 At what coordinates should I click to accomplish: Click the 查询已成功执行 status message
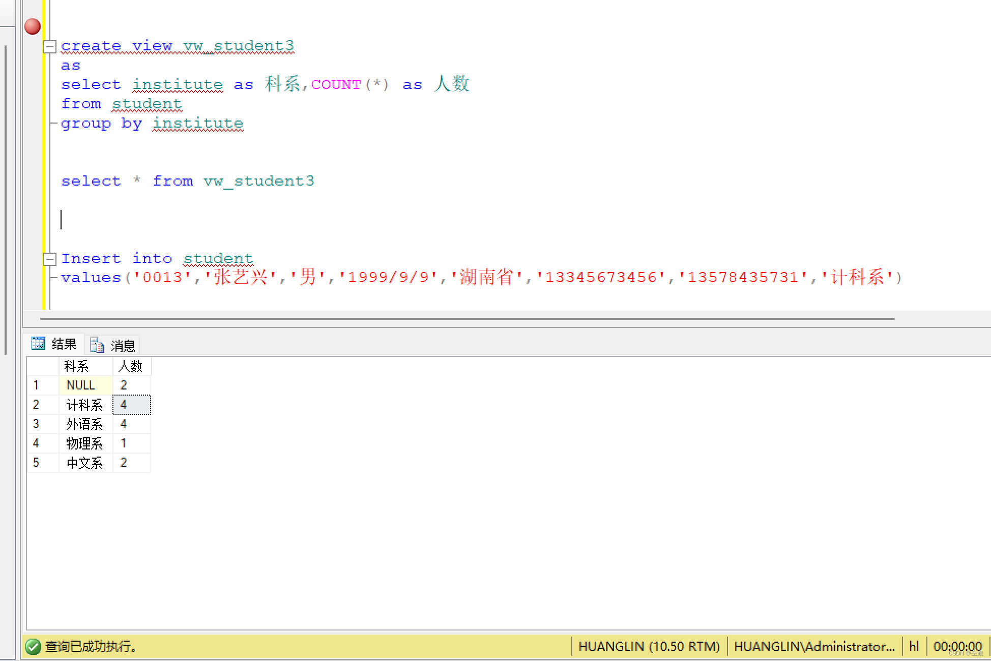tap(91, 646)
